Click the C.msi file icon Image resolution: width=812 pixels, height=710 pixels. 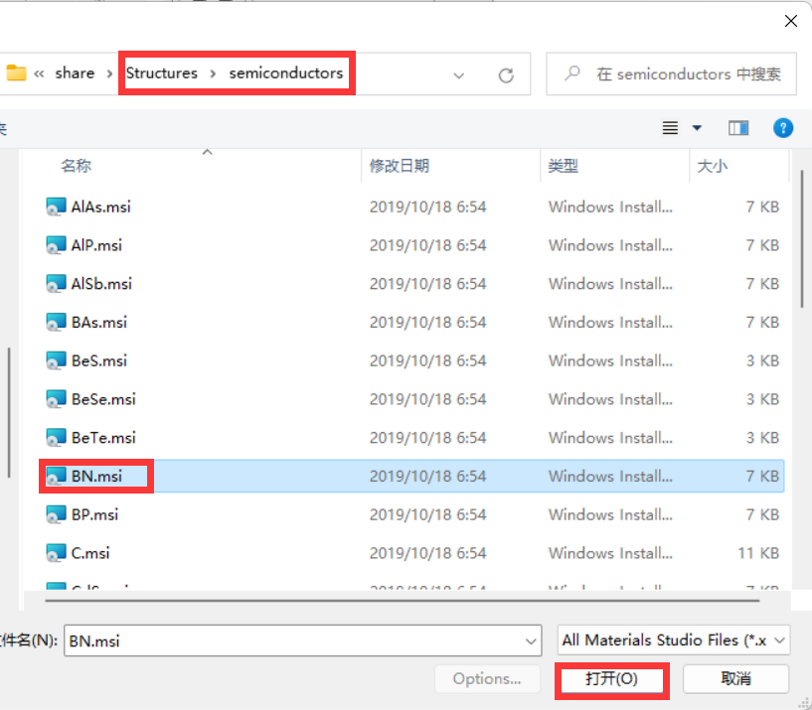pos(56,553)
